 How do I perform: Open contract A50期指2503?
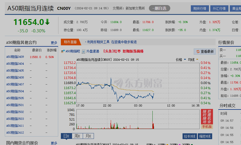[15, 119]
